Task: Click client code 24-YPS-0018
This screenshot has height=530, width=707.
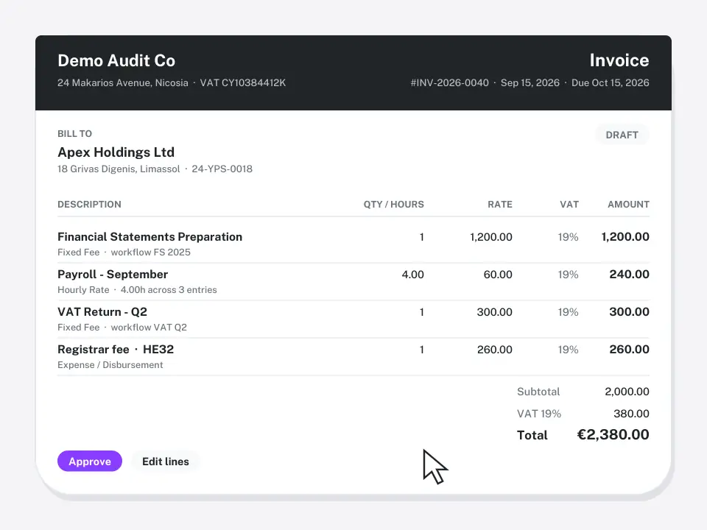Action: click(x=222, y=169)
